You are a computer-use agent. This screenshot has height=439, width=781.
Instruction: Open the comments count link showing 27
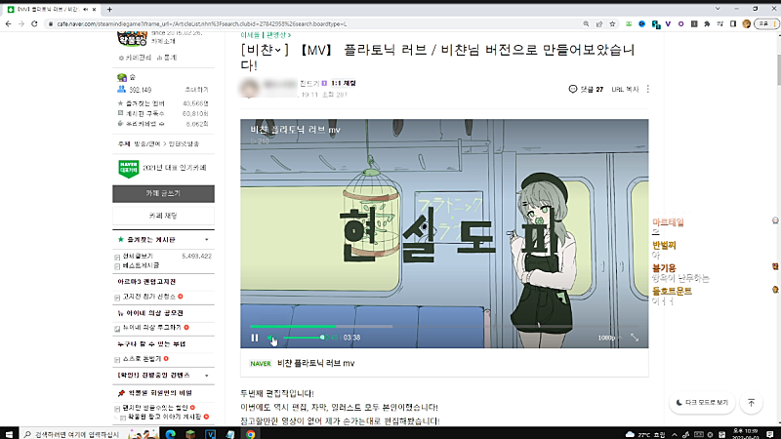(x=587, y=89)
